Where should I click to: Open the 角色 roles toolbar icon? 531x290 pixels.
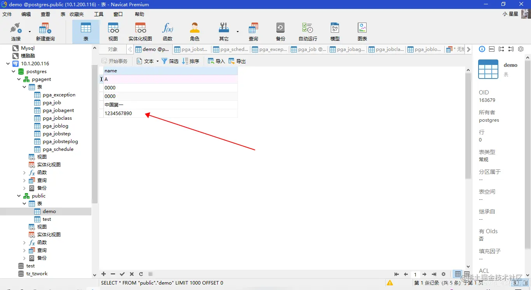click(x=195, y=31)
